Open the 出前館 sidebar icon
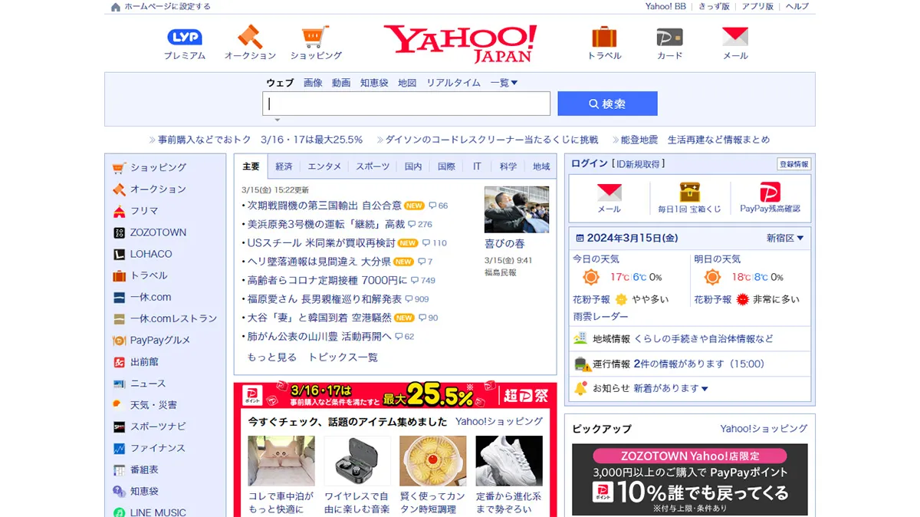920x517 pixels. (x=119, y=361)
